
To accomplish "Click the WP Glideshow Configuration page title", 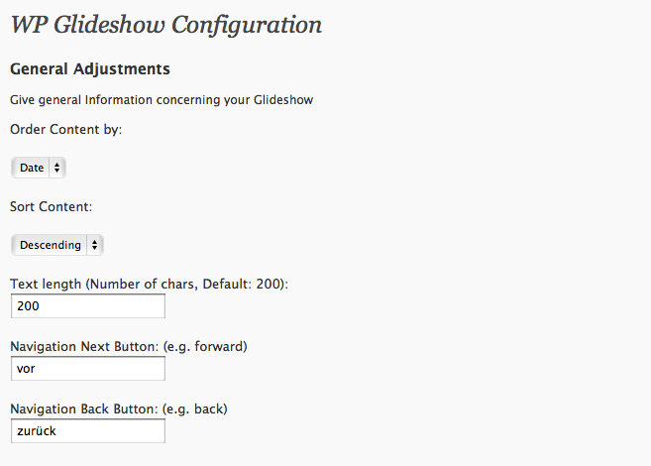I will pos(165,24).
